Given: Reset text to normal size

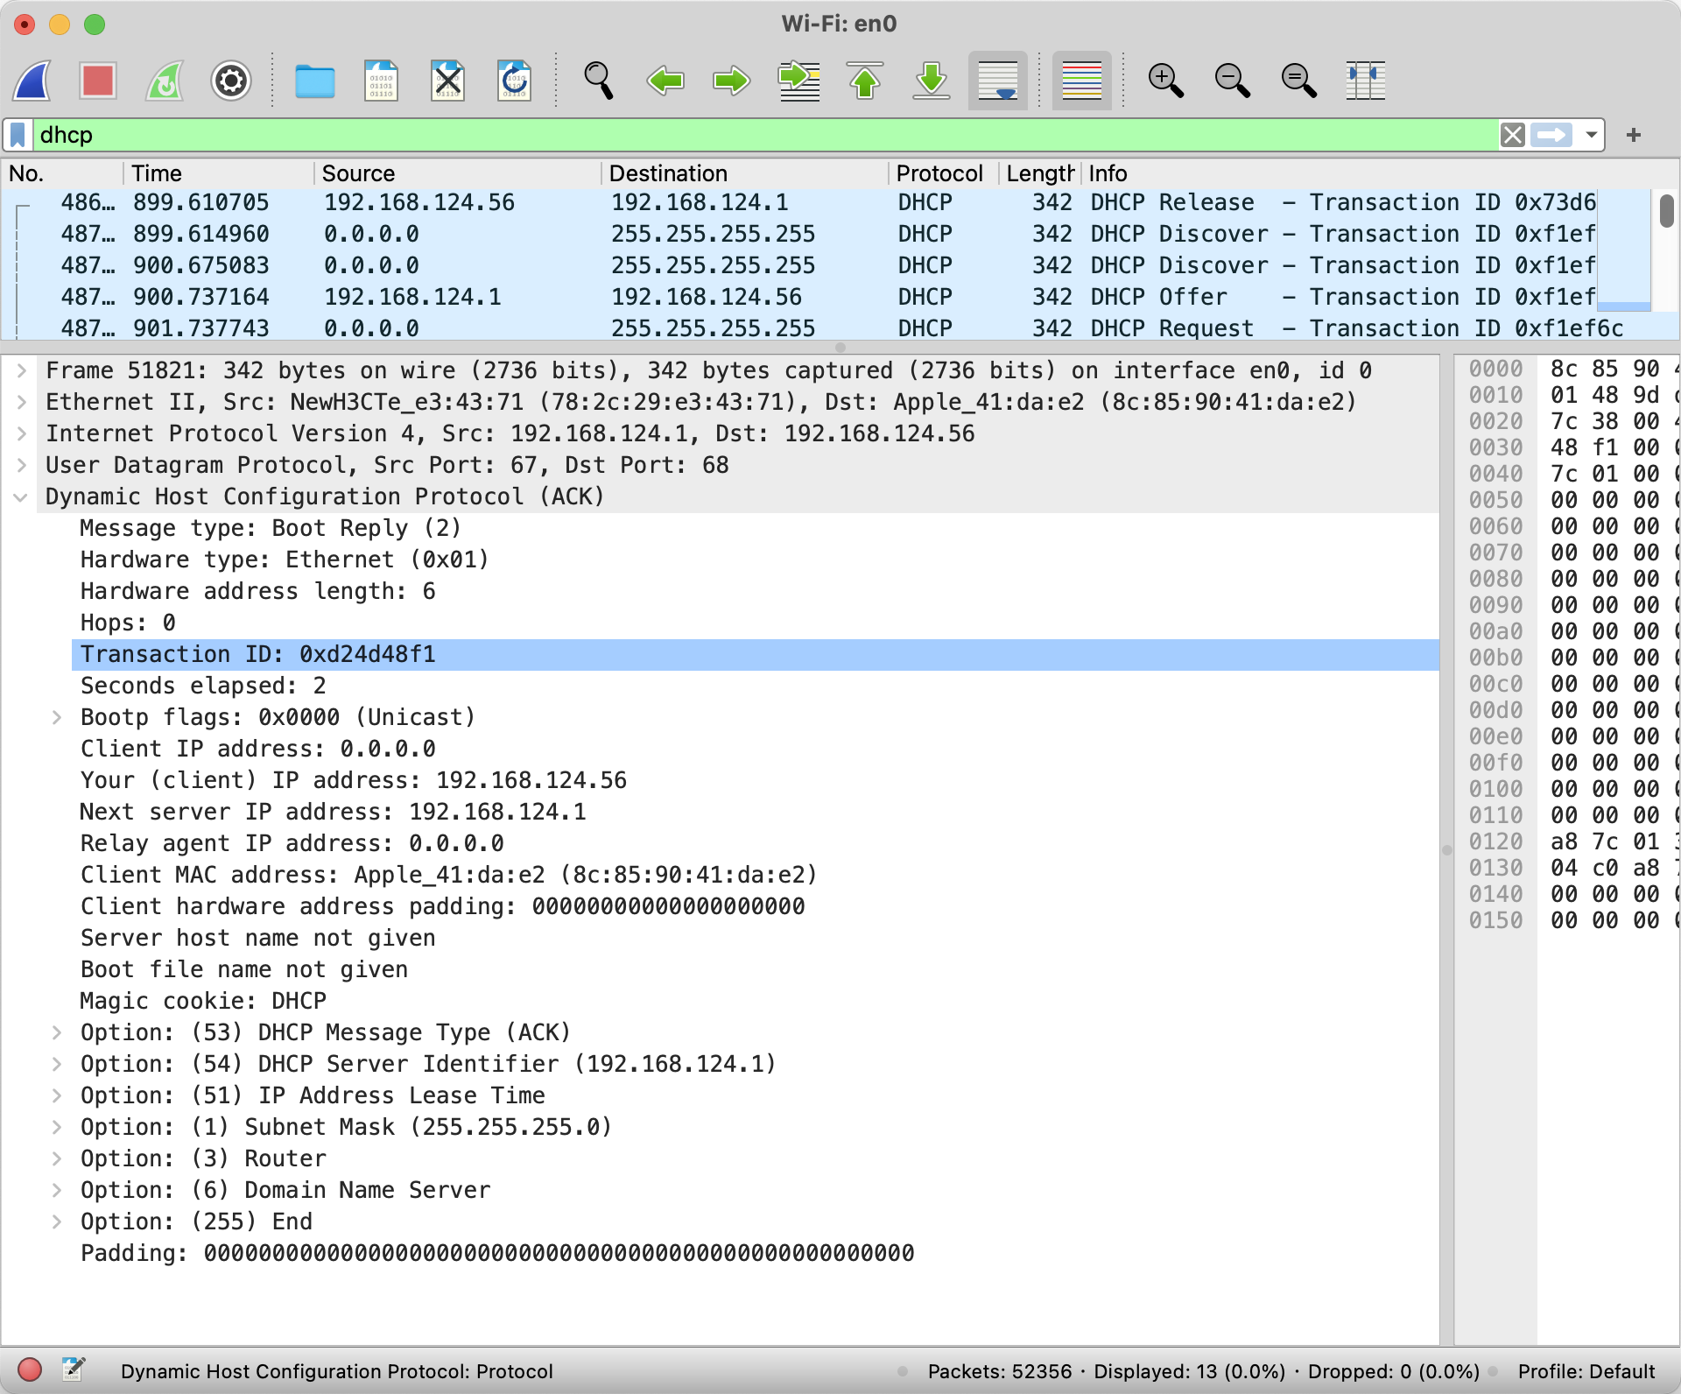Looking at the screenshot, I should tap(1299, 81).
